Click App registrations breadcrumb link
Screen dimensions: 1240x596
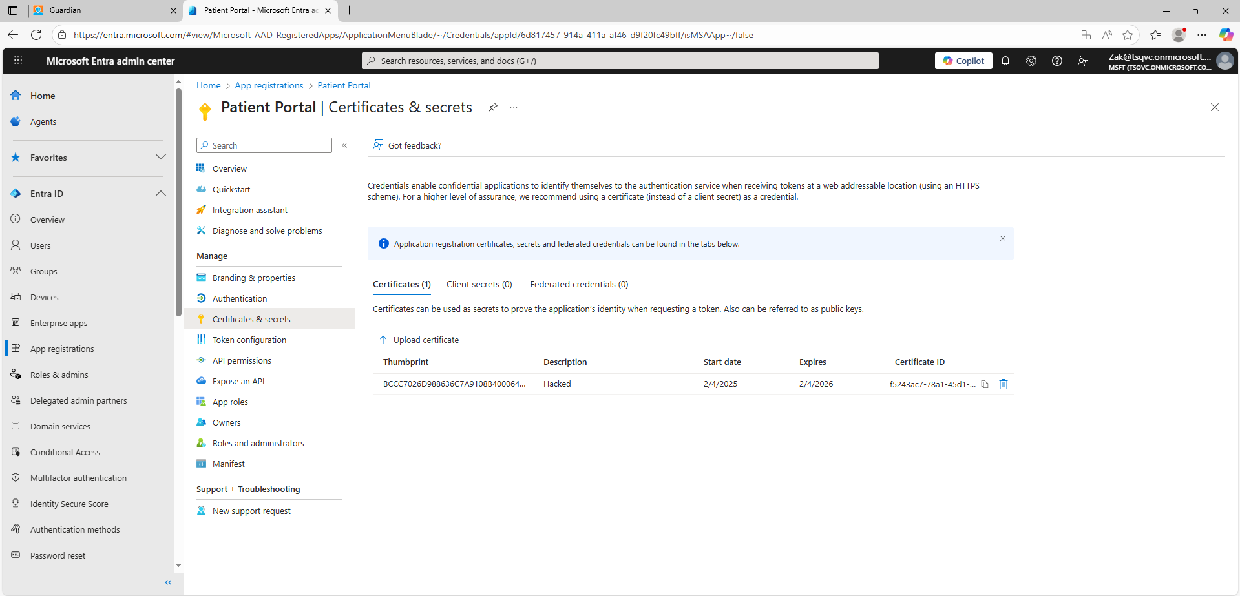[x=269, y=85]
